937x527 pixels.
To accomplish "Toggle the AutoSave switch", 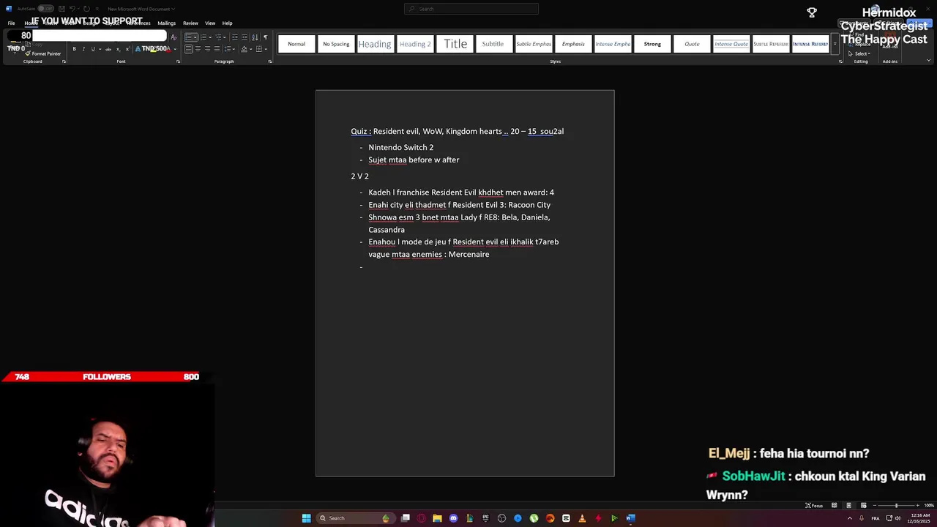I will (45, 9).
